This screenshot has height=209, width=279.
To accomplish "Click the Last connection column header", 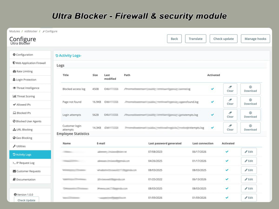I will pyautogui.click(x=203, y=143).
